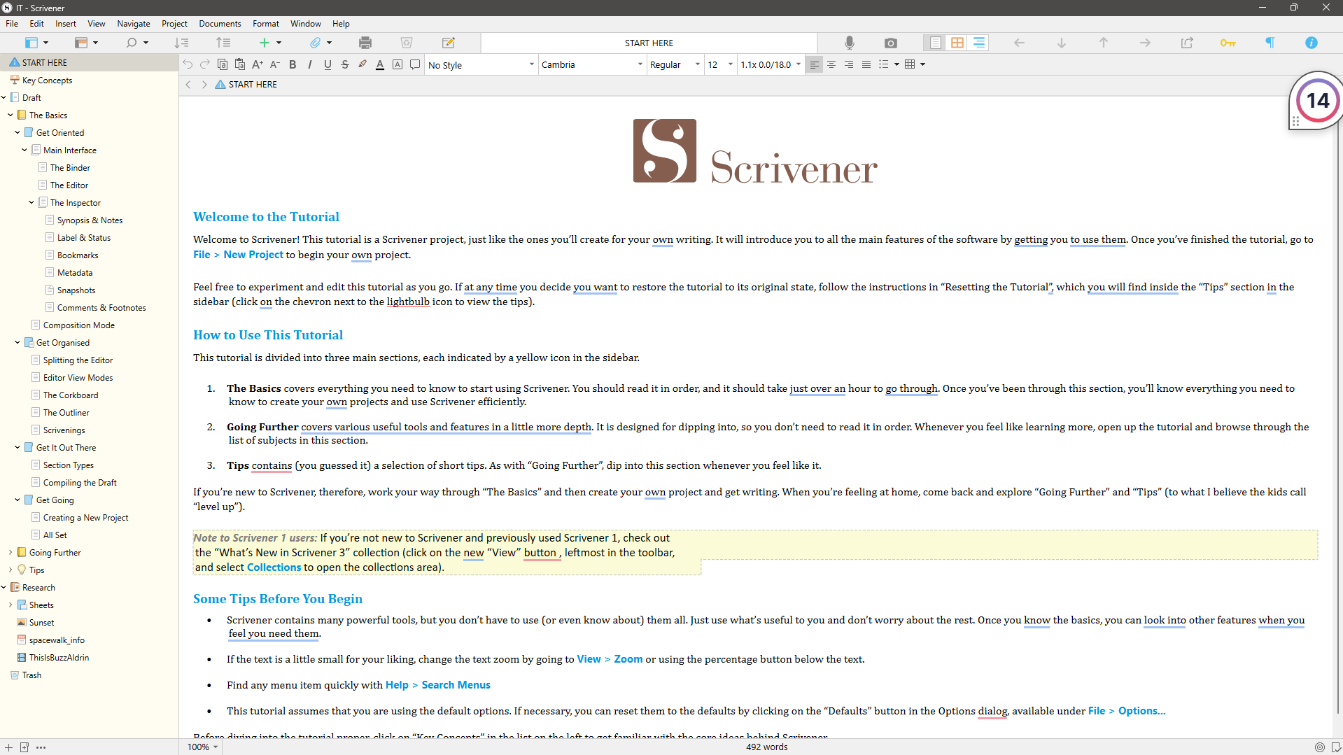Decrease font size with A- icon

click(275, 64)
